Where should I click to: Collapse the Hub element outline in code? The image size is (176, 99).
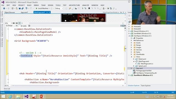click(8, 74)
